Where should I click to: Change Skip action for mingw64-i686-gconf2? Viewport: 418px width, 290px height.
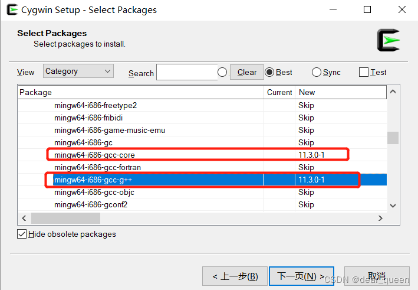point(306,204)
